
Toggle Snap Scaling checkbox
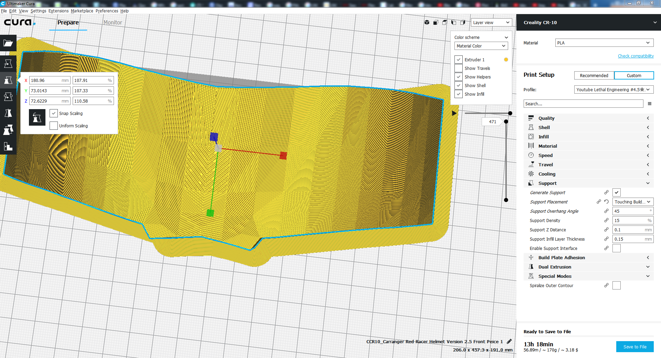54,113
